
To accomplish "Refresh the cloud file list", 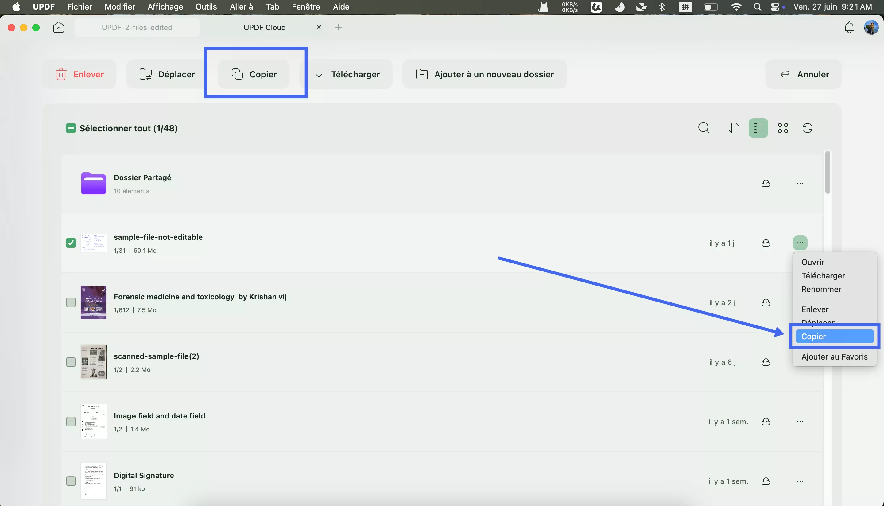I will click(808, 128).
